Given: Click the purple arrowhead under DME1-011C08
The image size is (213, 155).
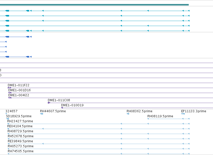Looking at the screenshot, I should point(49,103).
